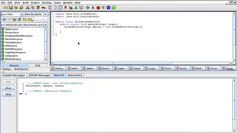Click the blue square toolbar icon

pyautogui.click(x=109, y=7)
